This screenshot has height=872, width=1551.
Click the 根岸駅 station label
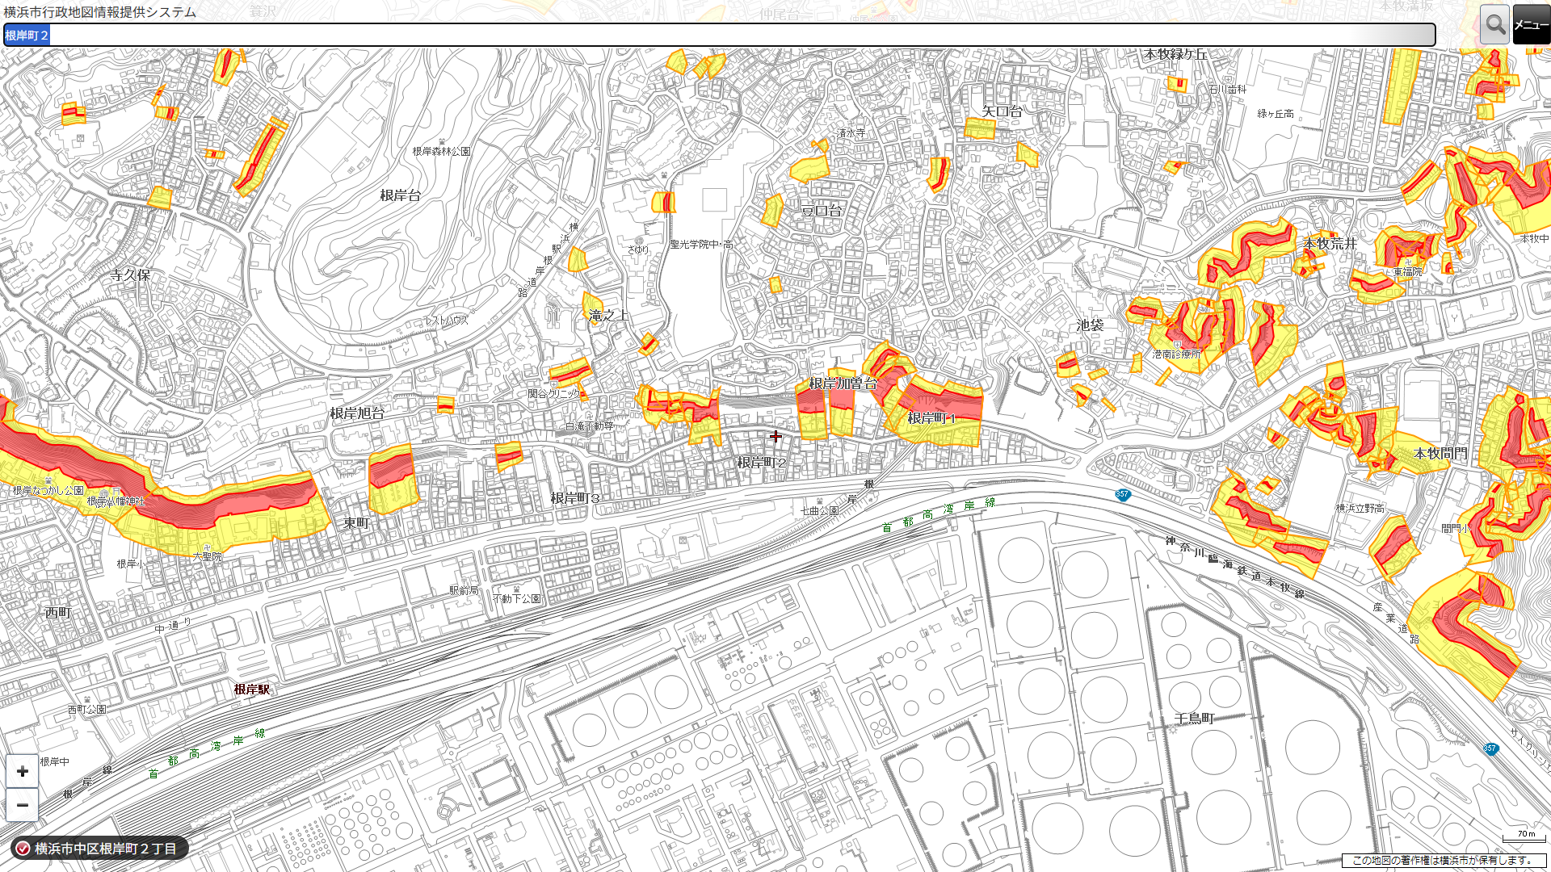252,689
